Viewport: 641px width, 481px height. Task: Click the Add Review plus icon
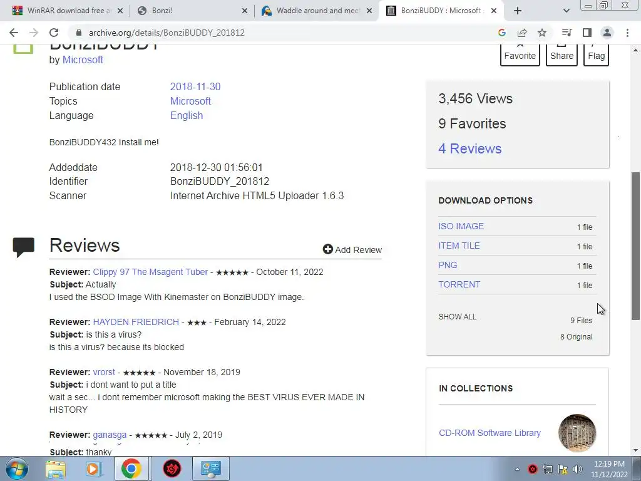click(x=328, y=249)
